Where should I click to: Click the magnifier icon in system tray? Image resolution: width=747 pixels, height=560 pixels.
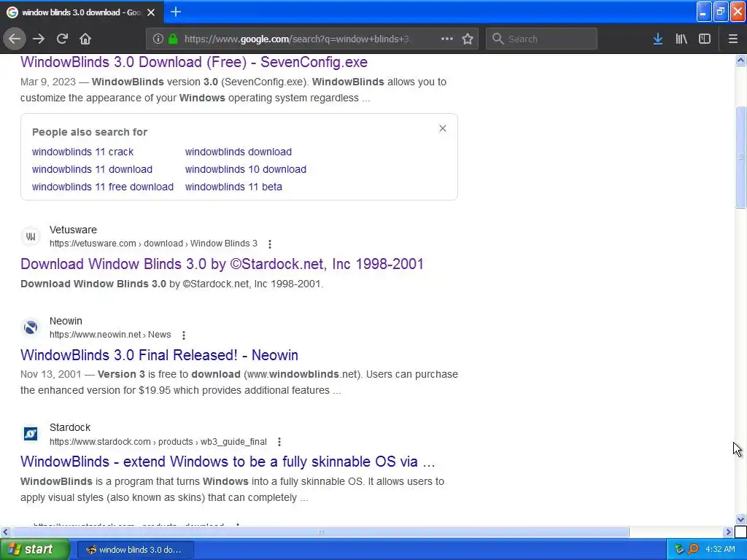tap(693, 550)
